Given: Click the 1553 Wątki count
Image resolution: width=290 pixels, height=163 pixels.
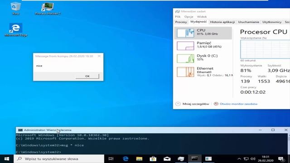Looking at the screenshot, I should 264,81.
